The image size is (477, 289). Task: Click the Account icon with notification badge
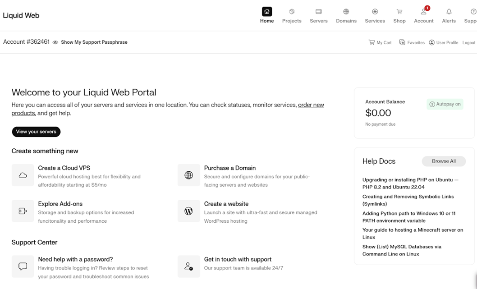click(423, 12)
